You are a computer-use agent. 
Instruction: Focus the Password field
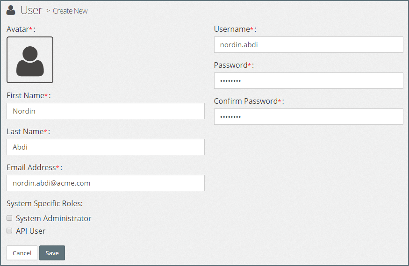point(309,80)
